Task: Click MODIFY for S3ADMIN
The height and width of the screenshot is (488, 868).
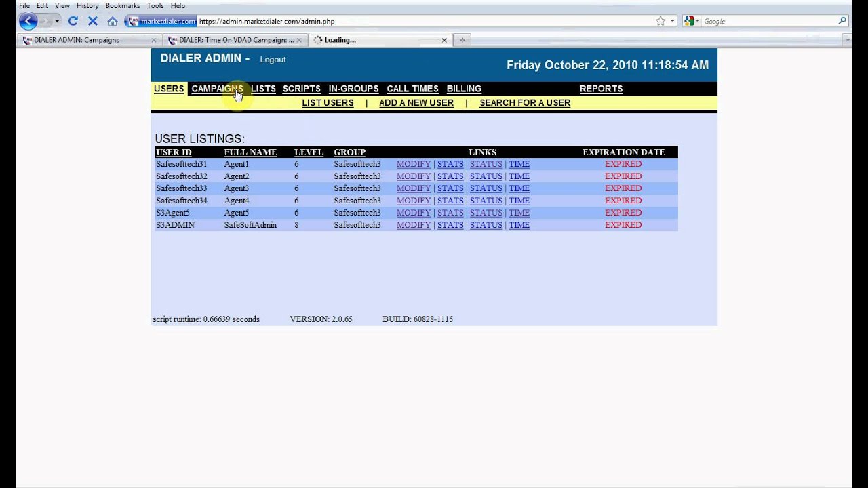Action: point(414,225)
